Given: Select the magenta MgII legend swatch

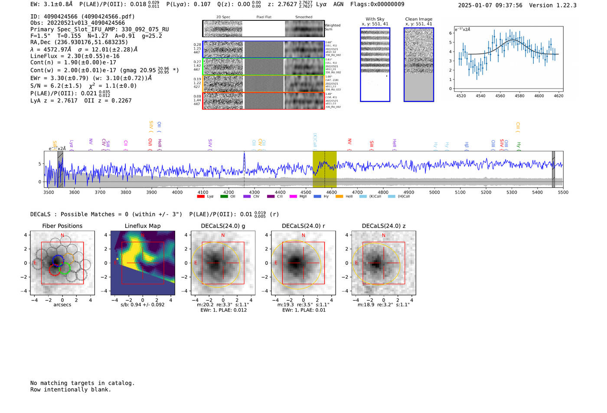Looking at the screenshot, I should pyautogui.click(x=293, y=196).
